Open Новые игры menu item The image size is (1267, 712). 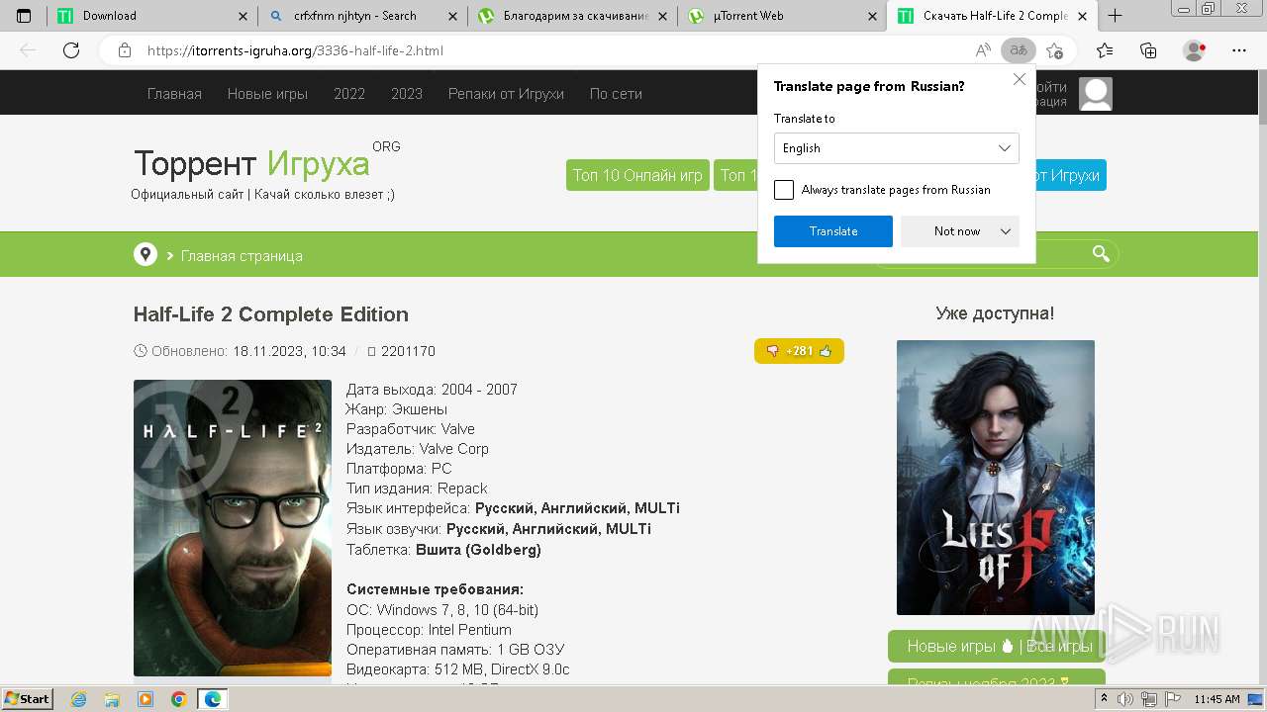[267, 94]
